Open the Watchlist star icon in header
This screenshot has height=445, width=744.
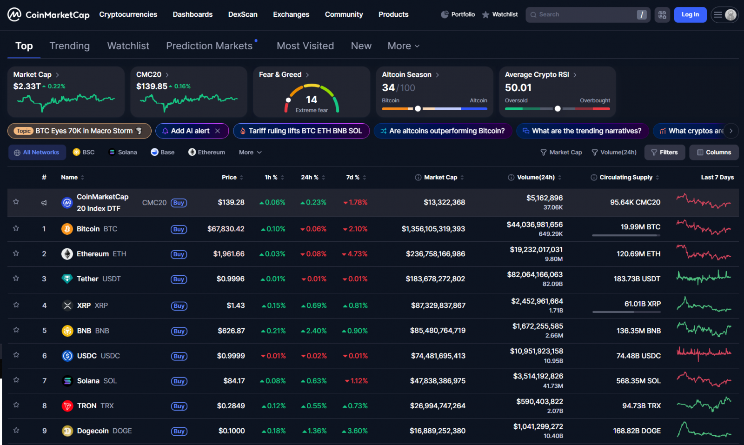coord(485,14)
